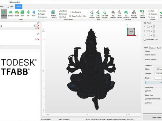Viewport: 162px width, 121px height.
Task: Activate the Cut Surfaces tool
Action: [x=126, y=14]
